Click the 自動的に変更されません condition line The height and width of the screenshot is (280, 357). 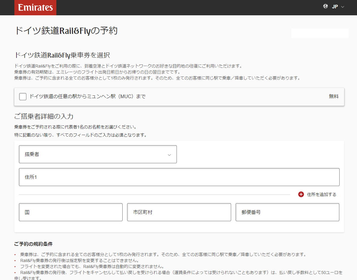click(92, 266)
